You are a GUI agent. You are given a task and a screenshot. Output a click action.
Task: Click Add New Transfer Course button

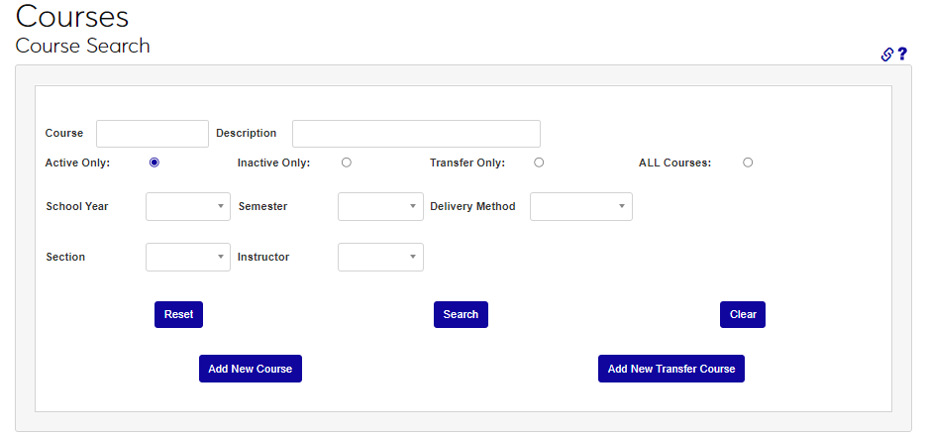(671, 369)
